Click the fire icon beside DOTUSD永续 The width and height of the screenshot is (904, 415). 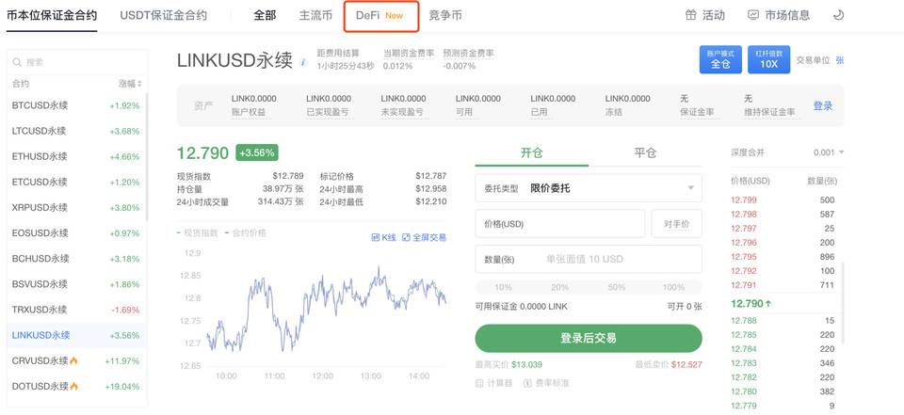coord(73,386)
